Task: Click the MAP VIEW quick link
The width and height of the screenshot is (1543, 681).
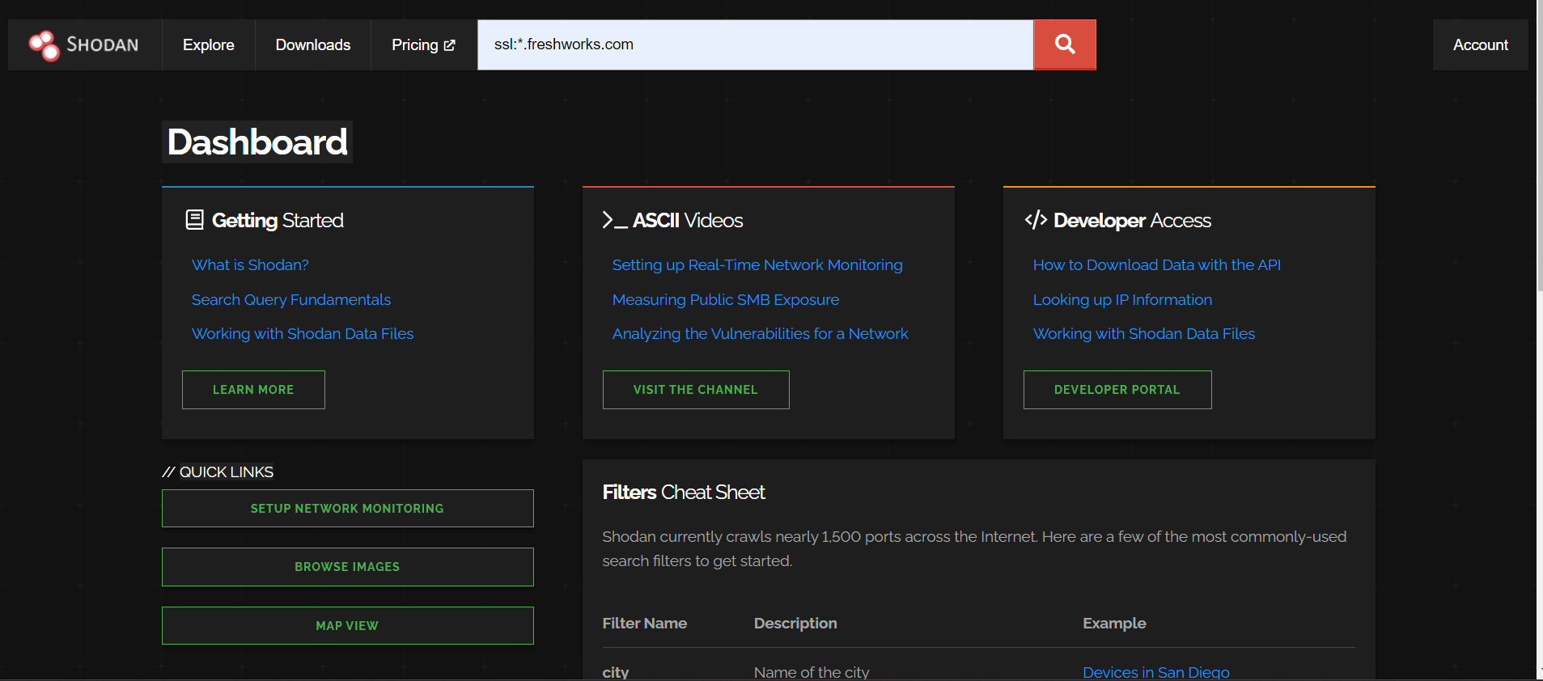Action: 348,626
